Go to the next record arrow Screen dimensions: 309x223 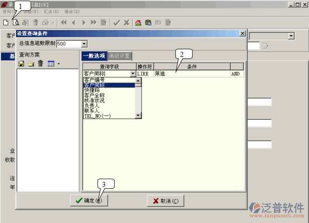coord(84,22)
